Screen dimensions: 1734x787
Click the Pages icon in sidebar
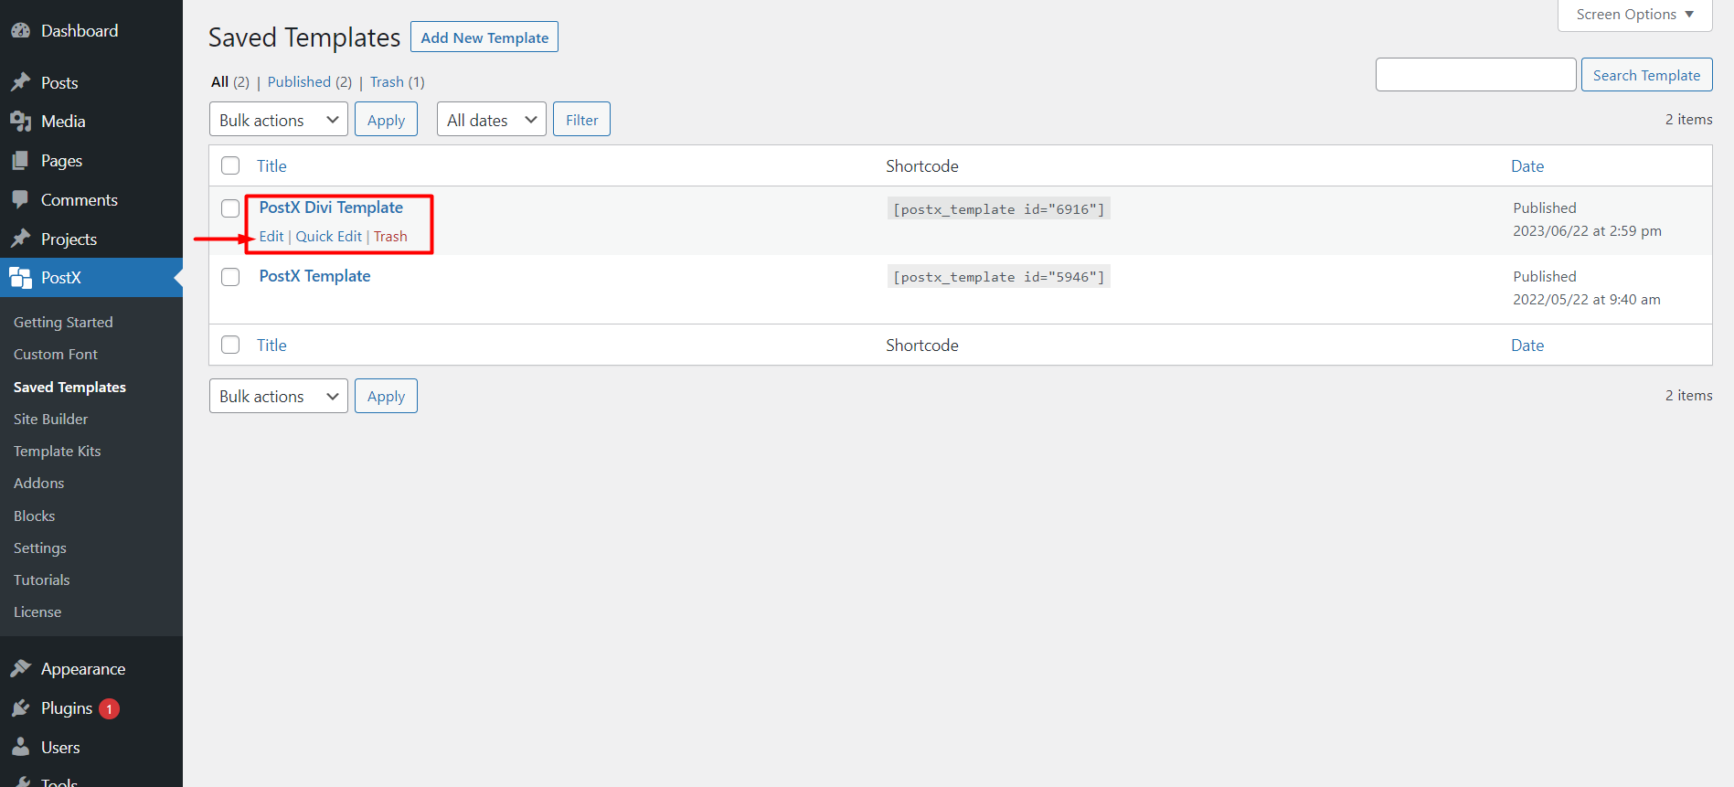20,161
